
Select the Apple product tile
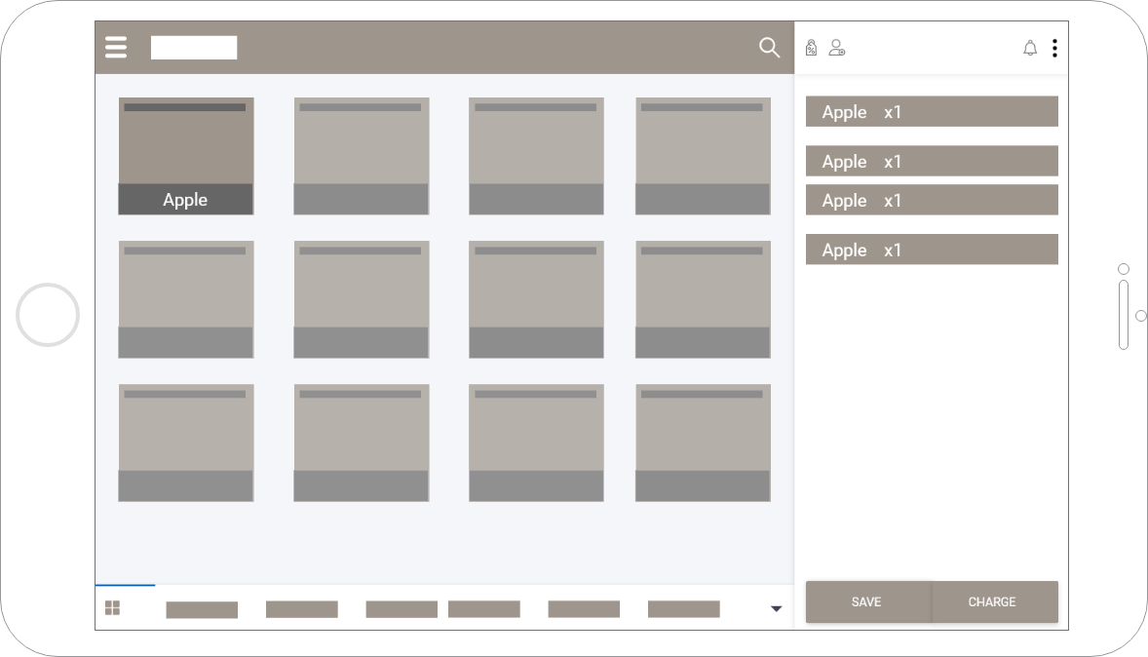[186, 156]
